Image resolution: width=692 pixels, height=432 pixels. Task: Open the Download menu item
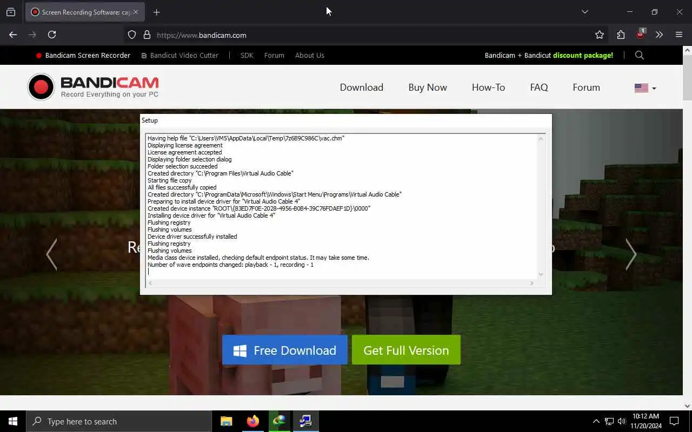point(362,87)
